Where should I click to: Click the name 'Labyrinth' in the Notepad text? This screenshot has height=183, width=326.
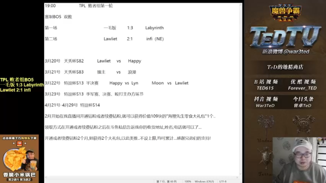(x=154, y=28)
